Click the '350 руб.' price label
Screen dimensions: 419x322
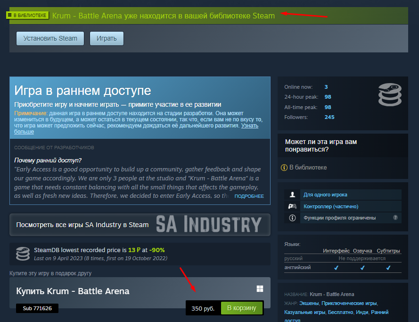click(x=203, y=308)
